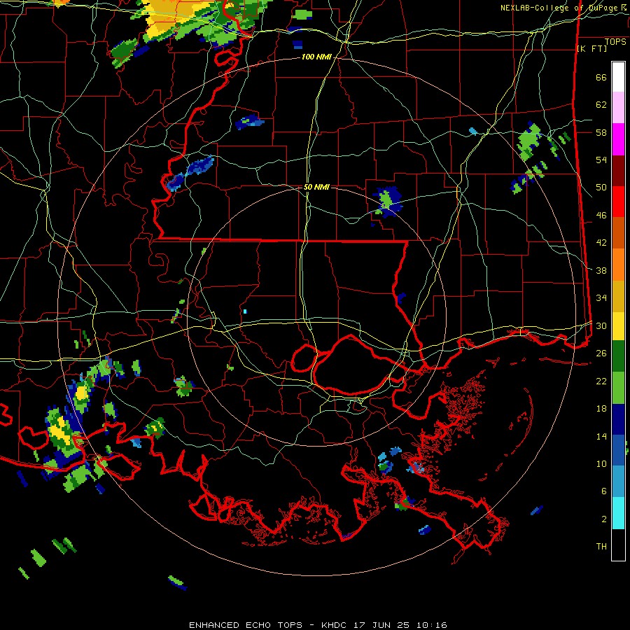Click the sky blue legend band
The image size is (630, 630).
pyautogui.click(x=618, y=481)
